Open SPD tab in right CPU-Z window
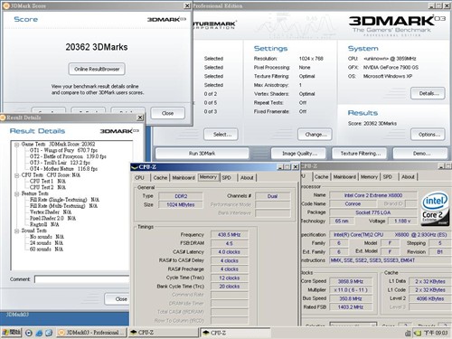Viewport: 452px width, 339px height. coord(388,177)
